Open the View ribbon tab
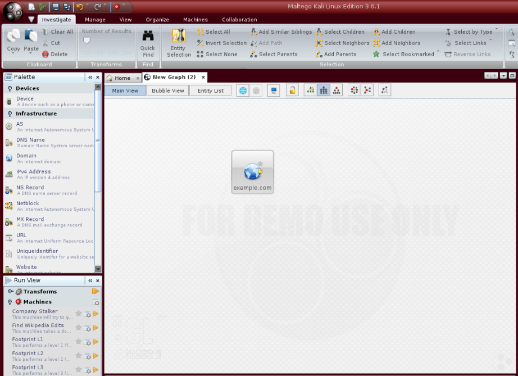Image resolution: width=518 pixels, height=376 pixels. (125, 20)
